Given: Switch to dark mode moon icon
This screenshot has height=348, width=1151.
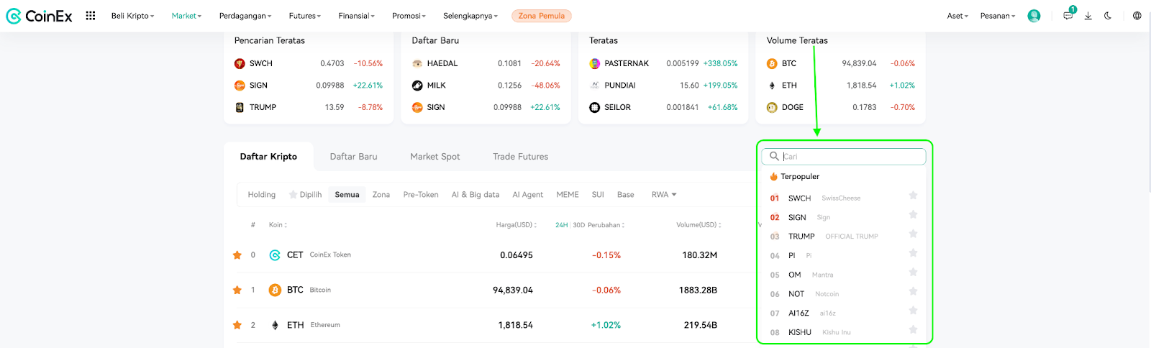Looking at the screenshot, I should 1109,16.
